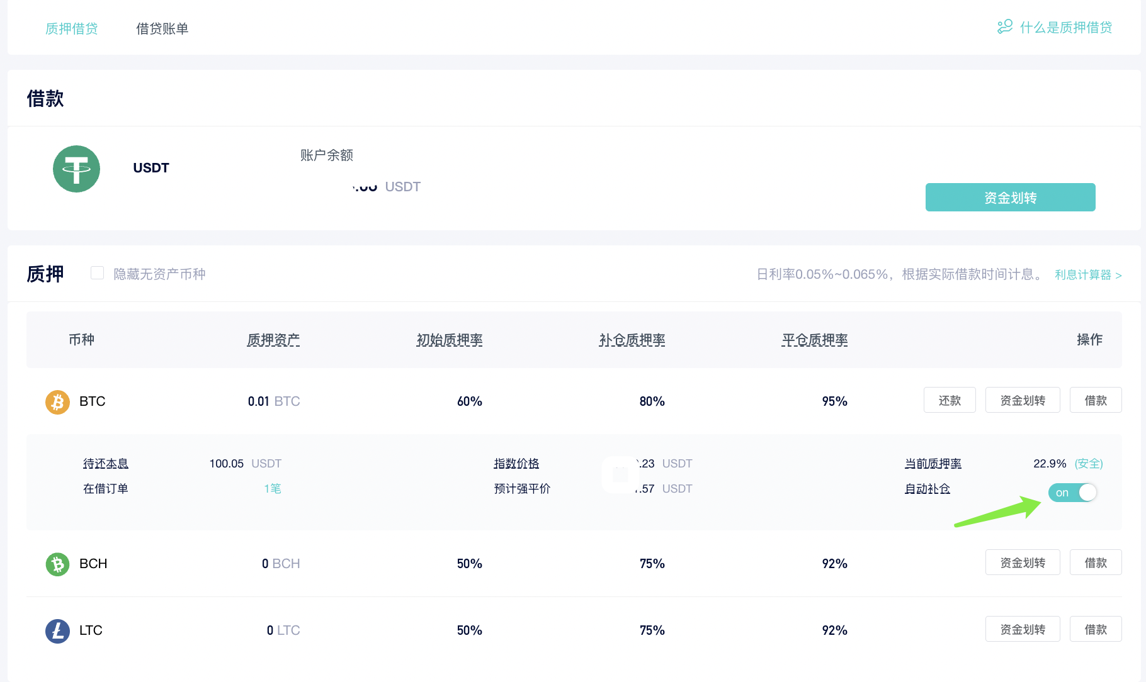Click the 账户余额 label

327,155
